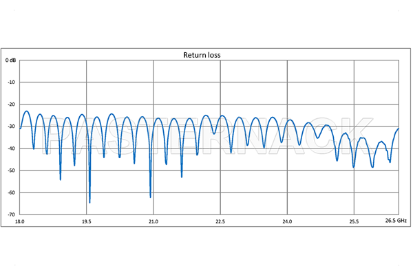Click the -62 dB dip just before 21.0 GHz

coord(150,197)
